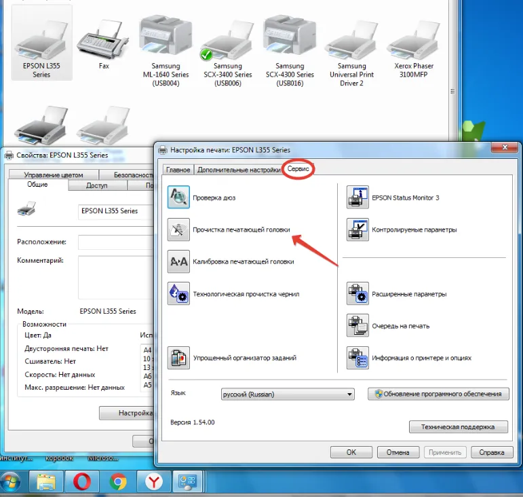This screenshot has height=497, width=523.
Task: Open Очередь на печать icon
Action: [x=357, y=325]
